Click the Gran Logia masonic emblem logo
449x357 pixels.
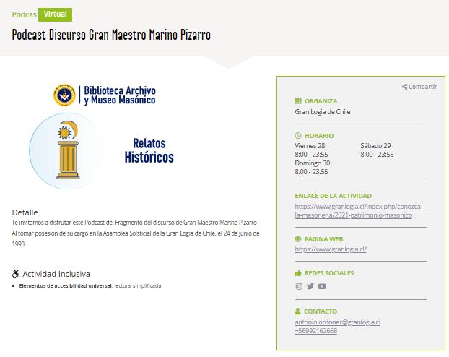click(64, 95)
